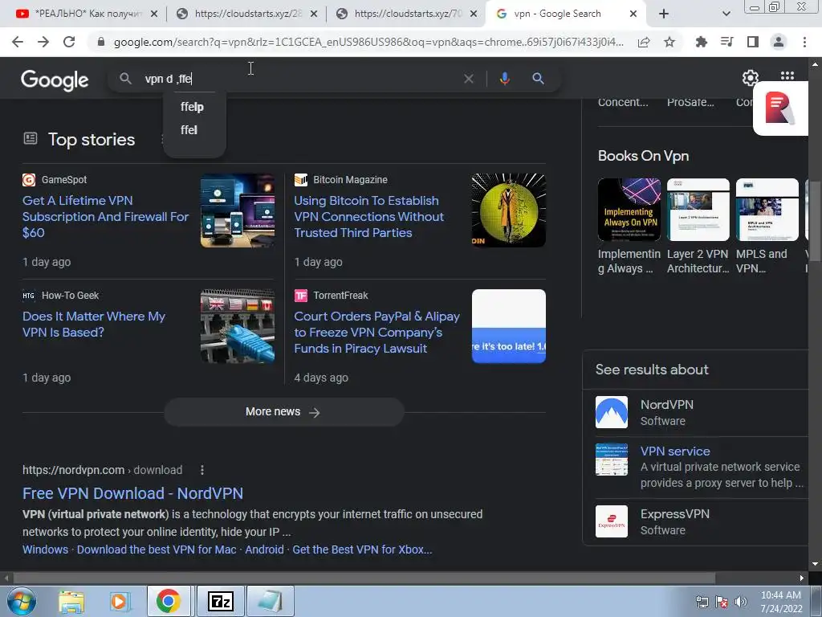Go forward using the browser forward arrow

43,42
